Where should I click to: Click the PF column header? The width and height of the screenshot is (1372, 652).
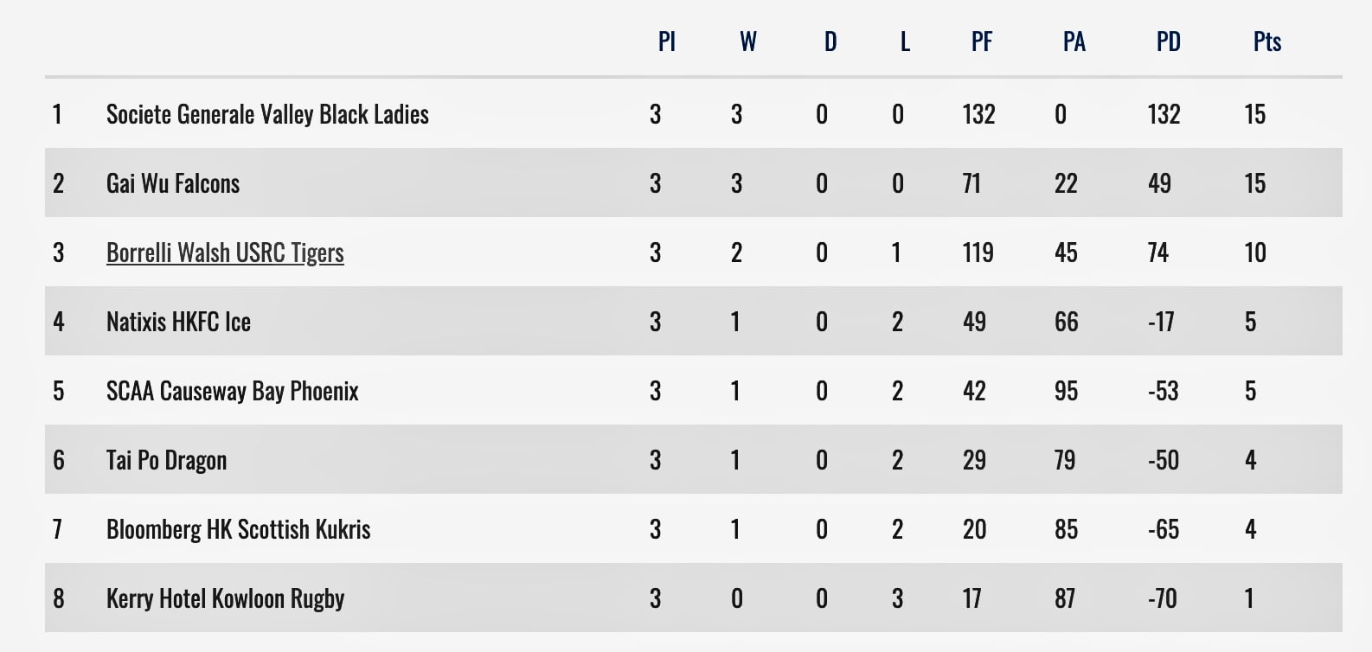point(982,42)
